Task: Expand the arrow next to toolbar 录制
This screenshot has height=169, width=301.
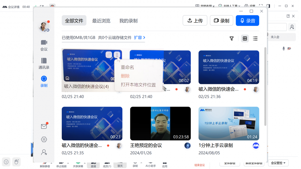Action: pos(141,163)
